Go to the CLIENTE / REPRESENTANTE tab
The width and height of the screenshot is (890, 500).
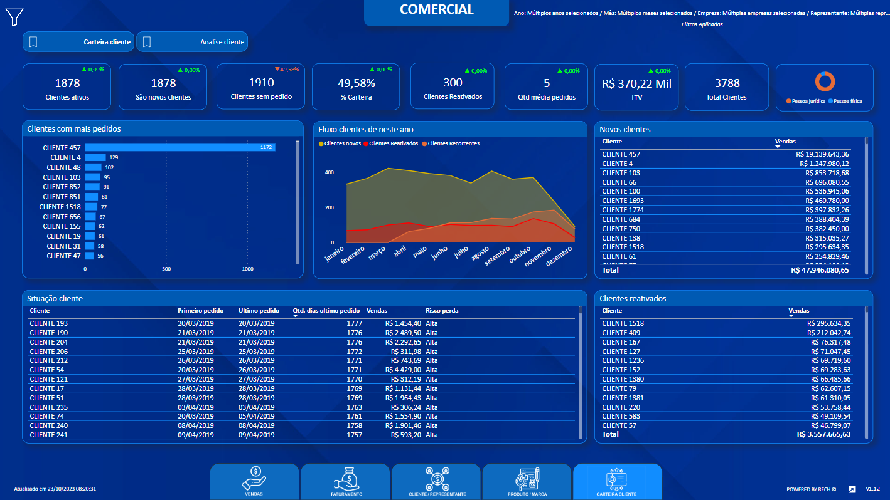437,481
